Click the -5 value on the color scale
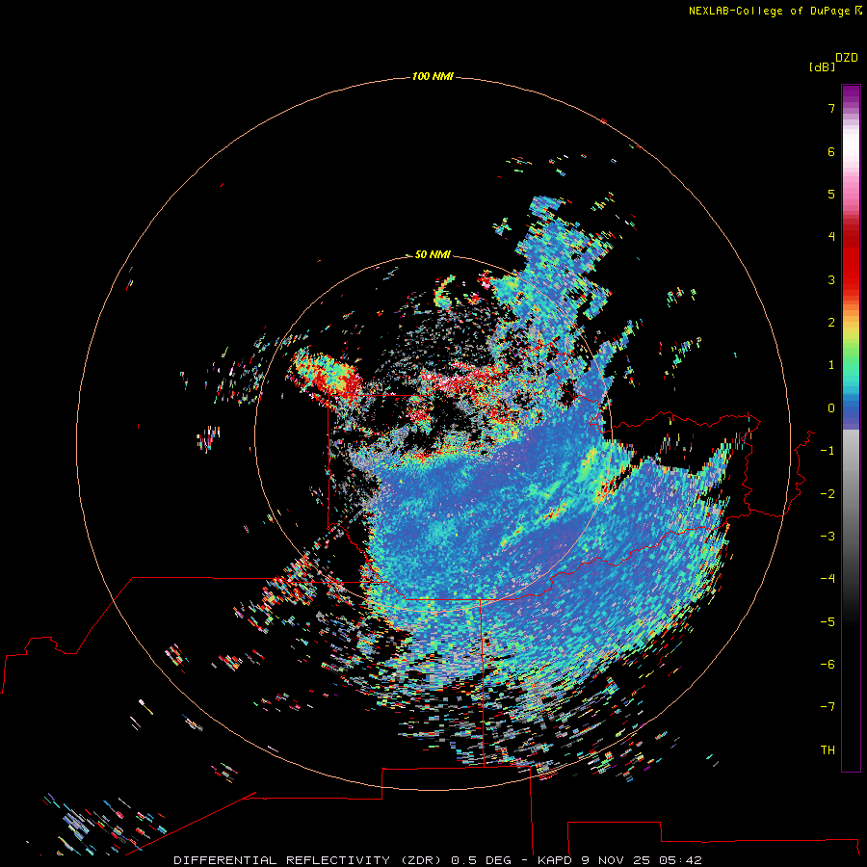 (828, 622)
